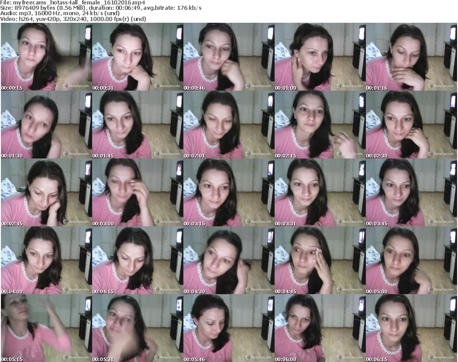Select the thumbnail marked 00:03:00
Image resolution: width=458 pixels, height=362 pixels.
(x=137, y=193)
